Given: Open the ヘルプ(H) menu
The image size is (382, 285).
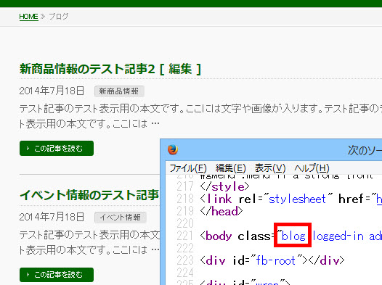Looking at the screenshot, I should pyautogui.click(x=312, y=168).
